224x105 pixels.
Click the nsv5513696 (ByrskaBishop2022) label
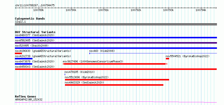pos(87,77)
